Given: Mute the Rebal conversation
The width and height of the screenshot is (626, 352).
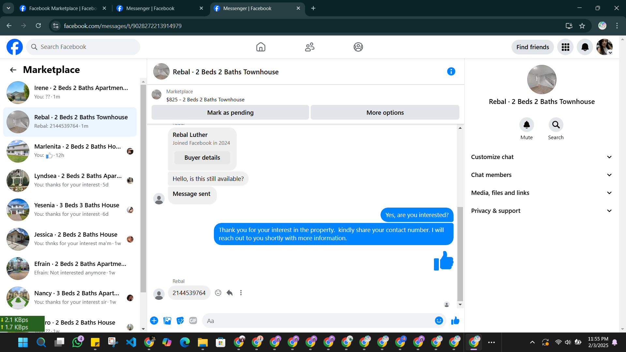Looking at the screenshot, I should click(x=527, y=125).
